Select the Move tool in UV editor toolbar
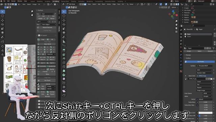Image resolution: width=216 pixels, height=122 pixels. pos(2,20)
